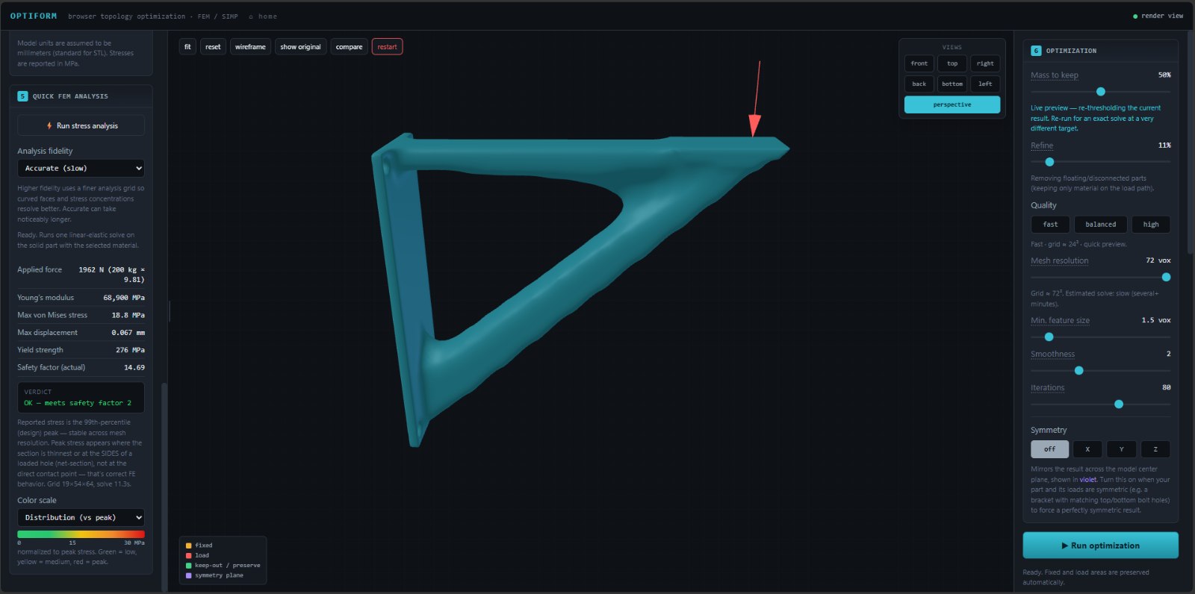Click the Young's modulus value 68,900 MPa
The height and width of the screenshot is (594, 1195).
(x=124, y=298)
